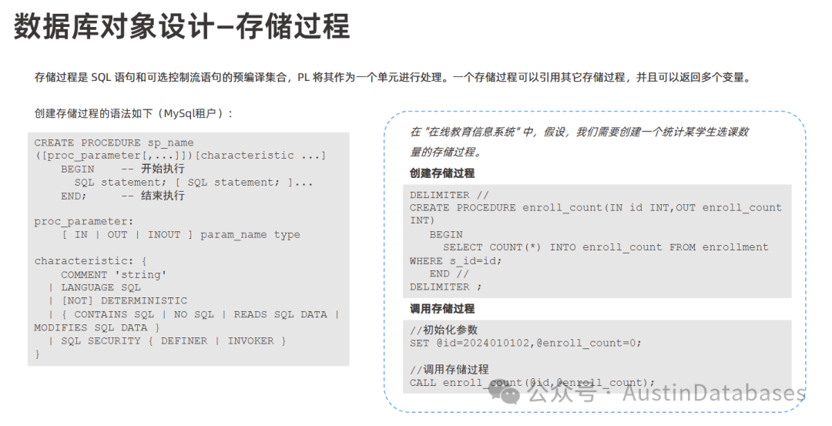Select the line DELIMITER //
Screen dimensions: 832x426
click(449, 195)
